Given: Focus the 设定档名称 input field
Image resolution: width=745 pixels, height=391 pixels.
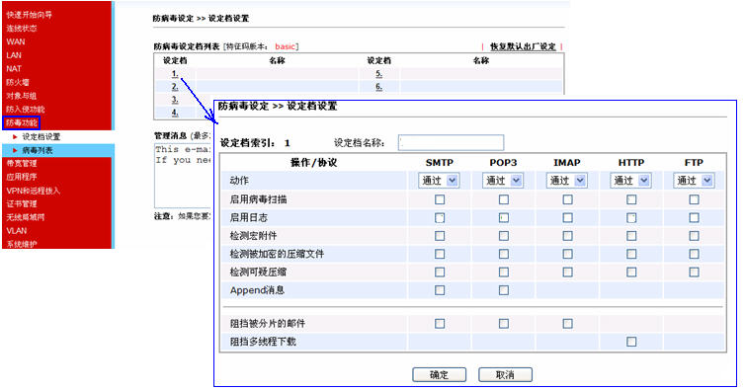Looking at the screenshot, I should click(x=451, y=142).
